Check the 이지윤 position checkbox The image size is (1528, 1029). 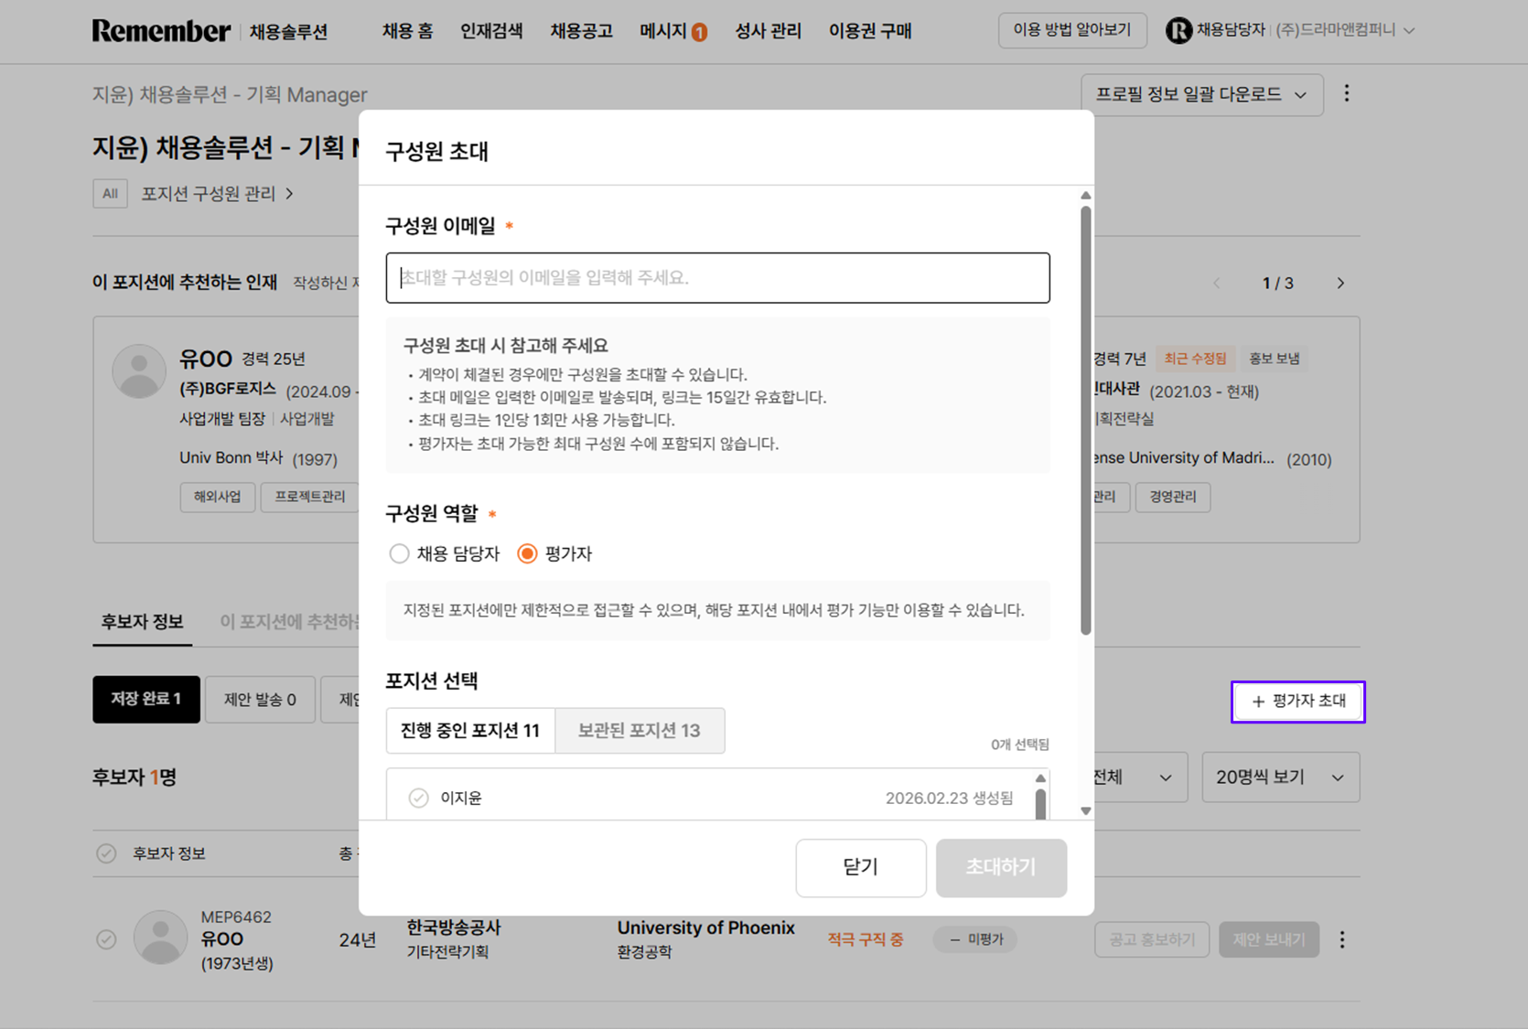point(418,798)
